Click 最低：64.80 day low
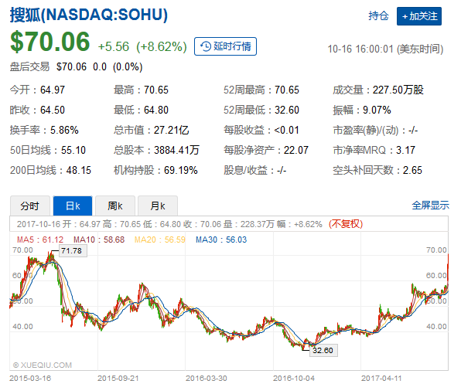461x384 pixels. 141,110
